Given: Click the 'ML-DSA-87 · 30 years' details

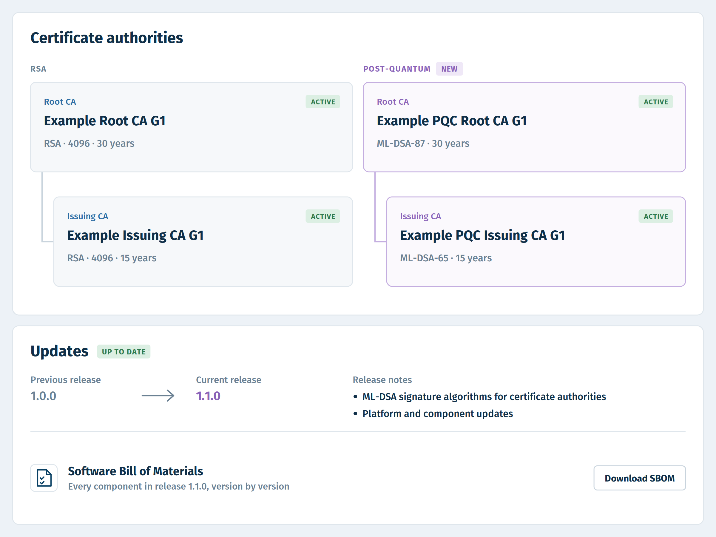Looking at the screenshot, I should [423, 143].
